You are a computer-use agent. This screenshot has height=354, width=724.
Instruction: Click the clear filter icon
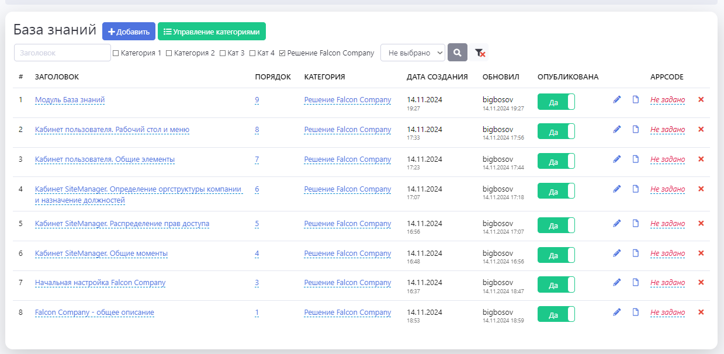479,53
